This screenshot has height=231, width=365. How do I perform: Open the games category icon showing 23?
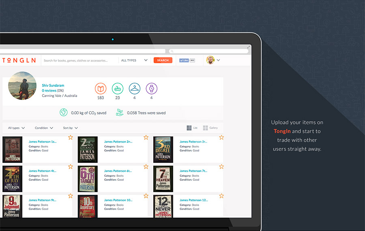pos(118,89)
